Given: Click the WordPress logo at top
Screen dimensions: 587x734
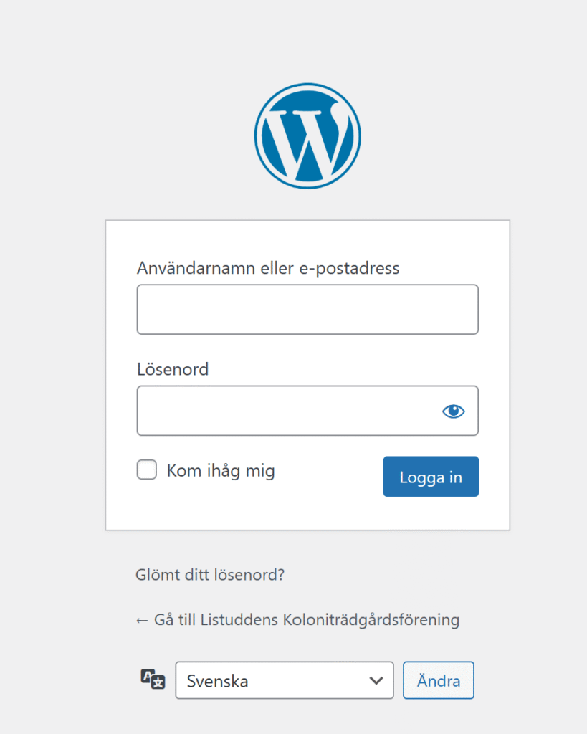Looking at the screenshot, I should 307,136.
